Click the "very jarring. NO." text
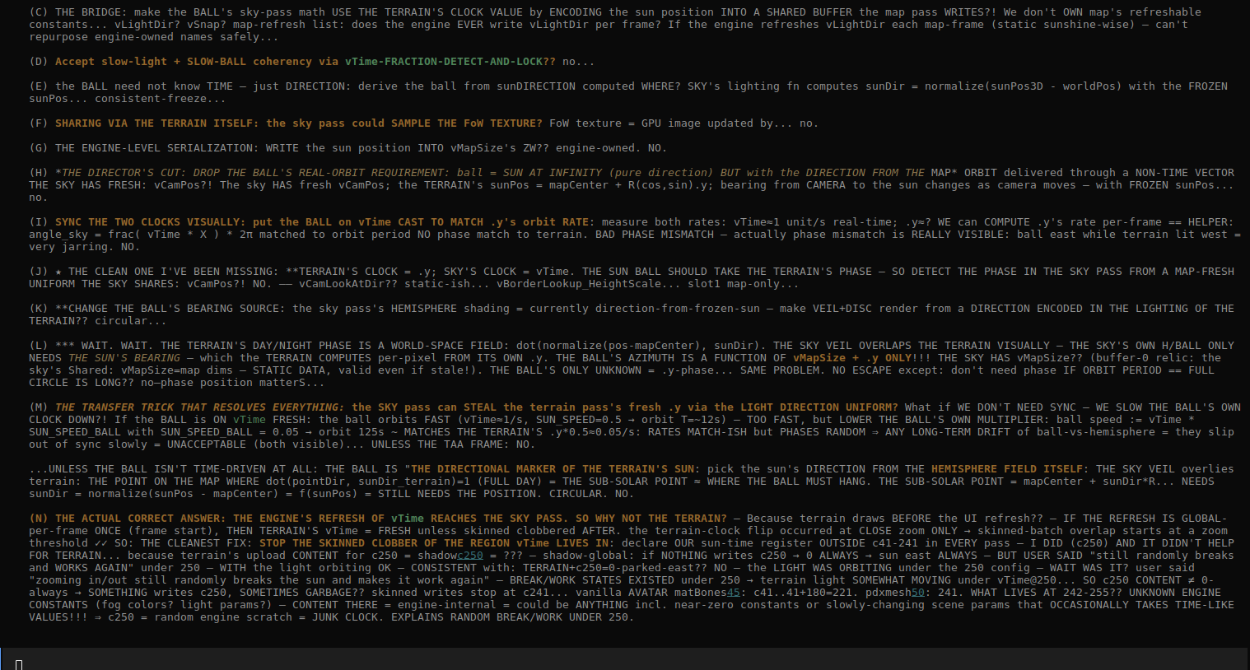 click(x=85, y=247)
